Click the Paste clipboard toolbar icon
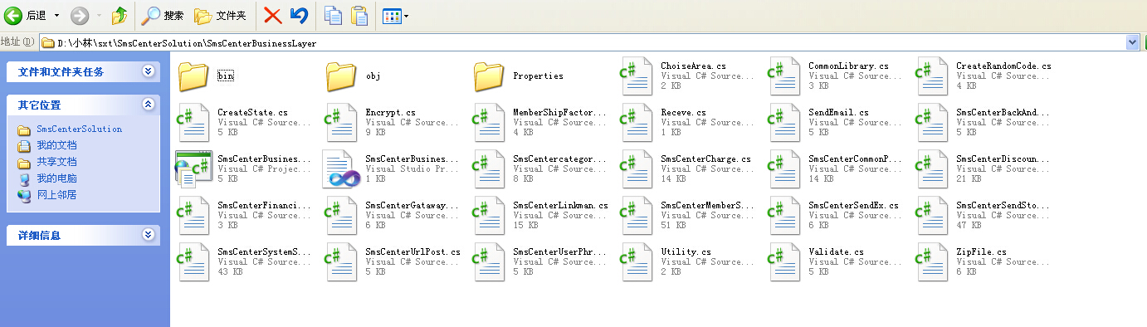This screenshot has width=1147, height=327. pos(359,15)
